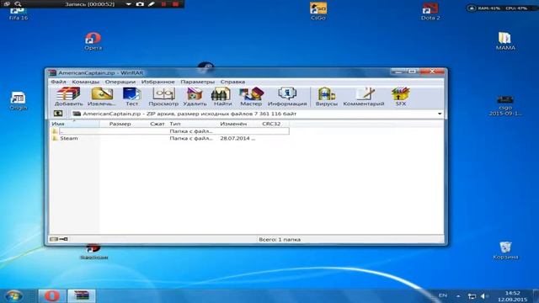This screenshot has width=539, height=303.
Task: Click the 28.07.2014 date cell
Action: point(237,138)
